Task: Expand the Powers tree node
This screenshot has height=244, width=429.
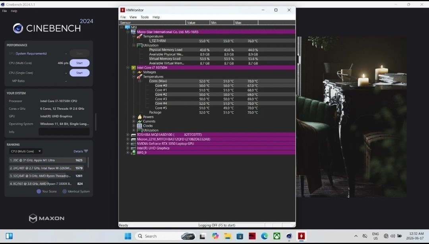Action: pyautogui.click(x=133, y=117)
